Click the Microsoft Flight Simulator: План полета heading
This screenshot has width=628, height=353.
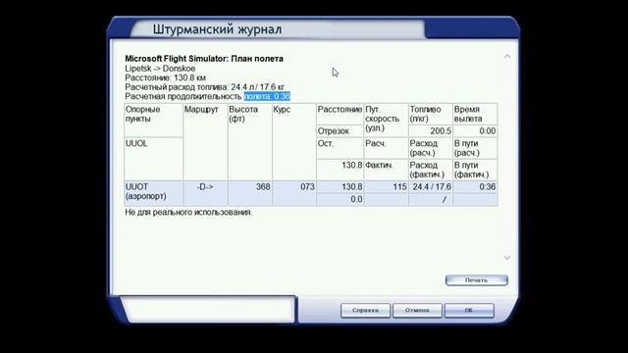pyautogui.click(x=204, y=59)
